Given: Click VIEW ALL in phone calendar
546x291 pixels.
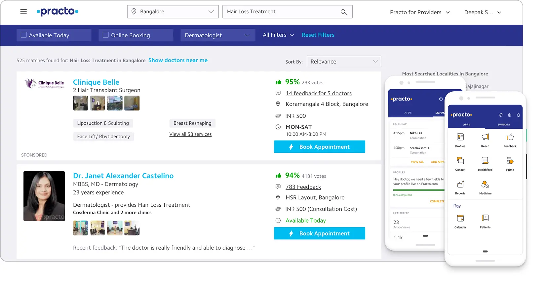Looking at the screenshot, I should point(417,162).
